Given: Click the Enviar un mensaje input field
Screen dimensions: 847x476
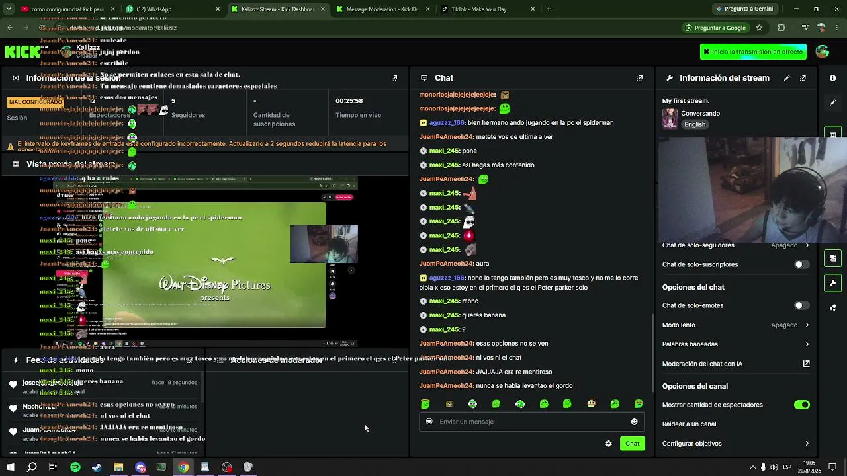Looking at the screenshot, I should [531, 422].
